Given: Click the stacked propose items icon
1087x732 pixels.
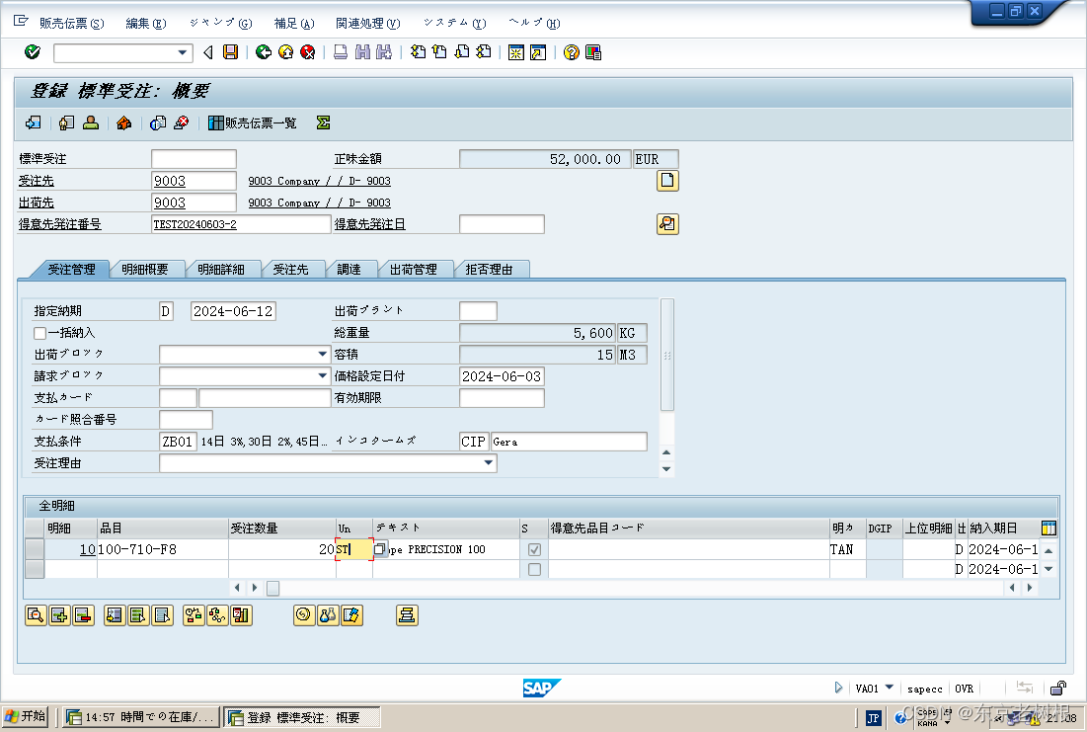Looking at the screenshot, I should coord(407,615).
